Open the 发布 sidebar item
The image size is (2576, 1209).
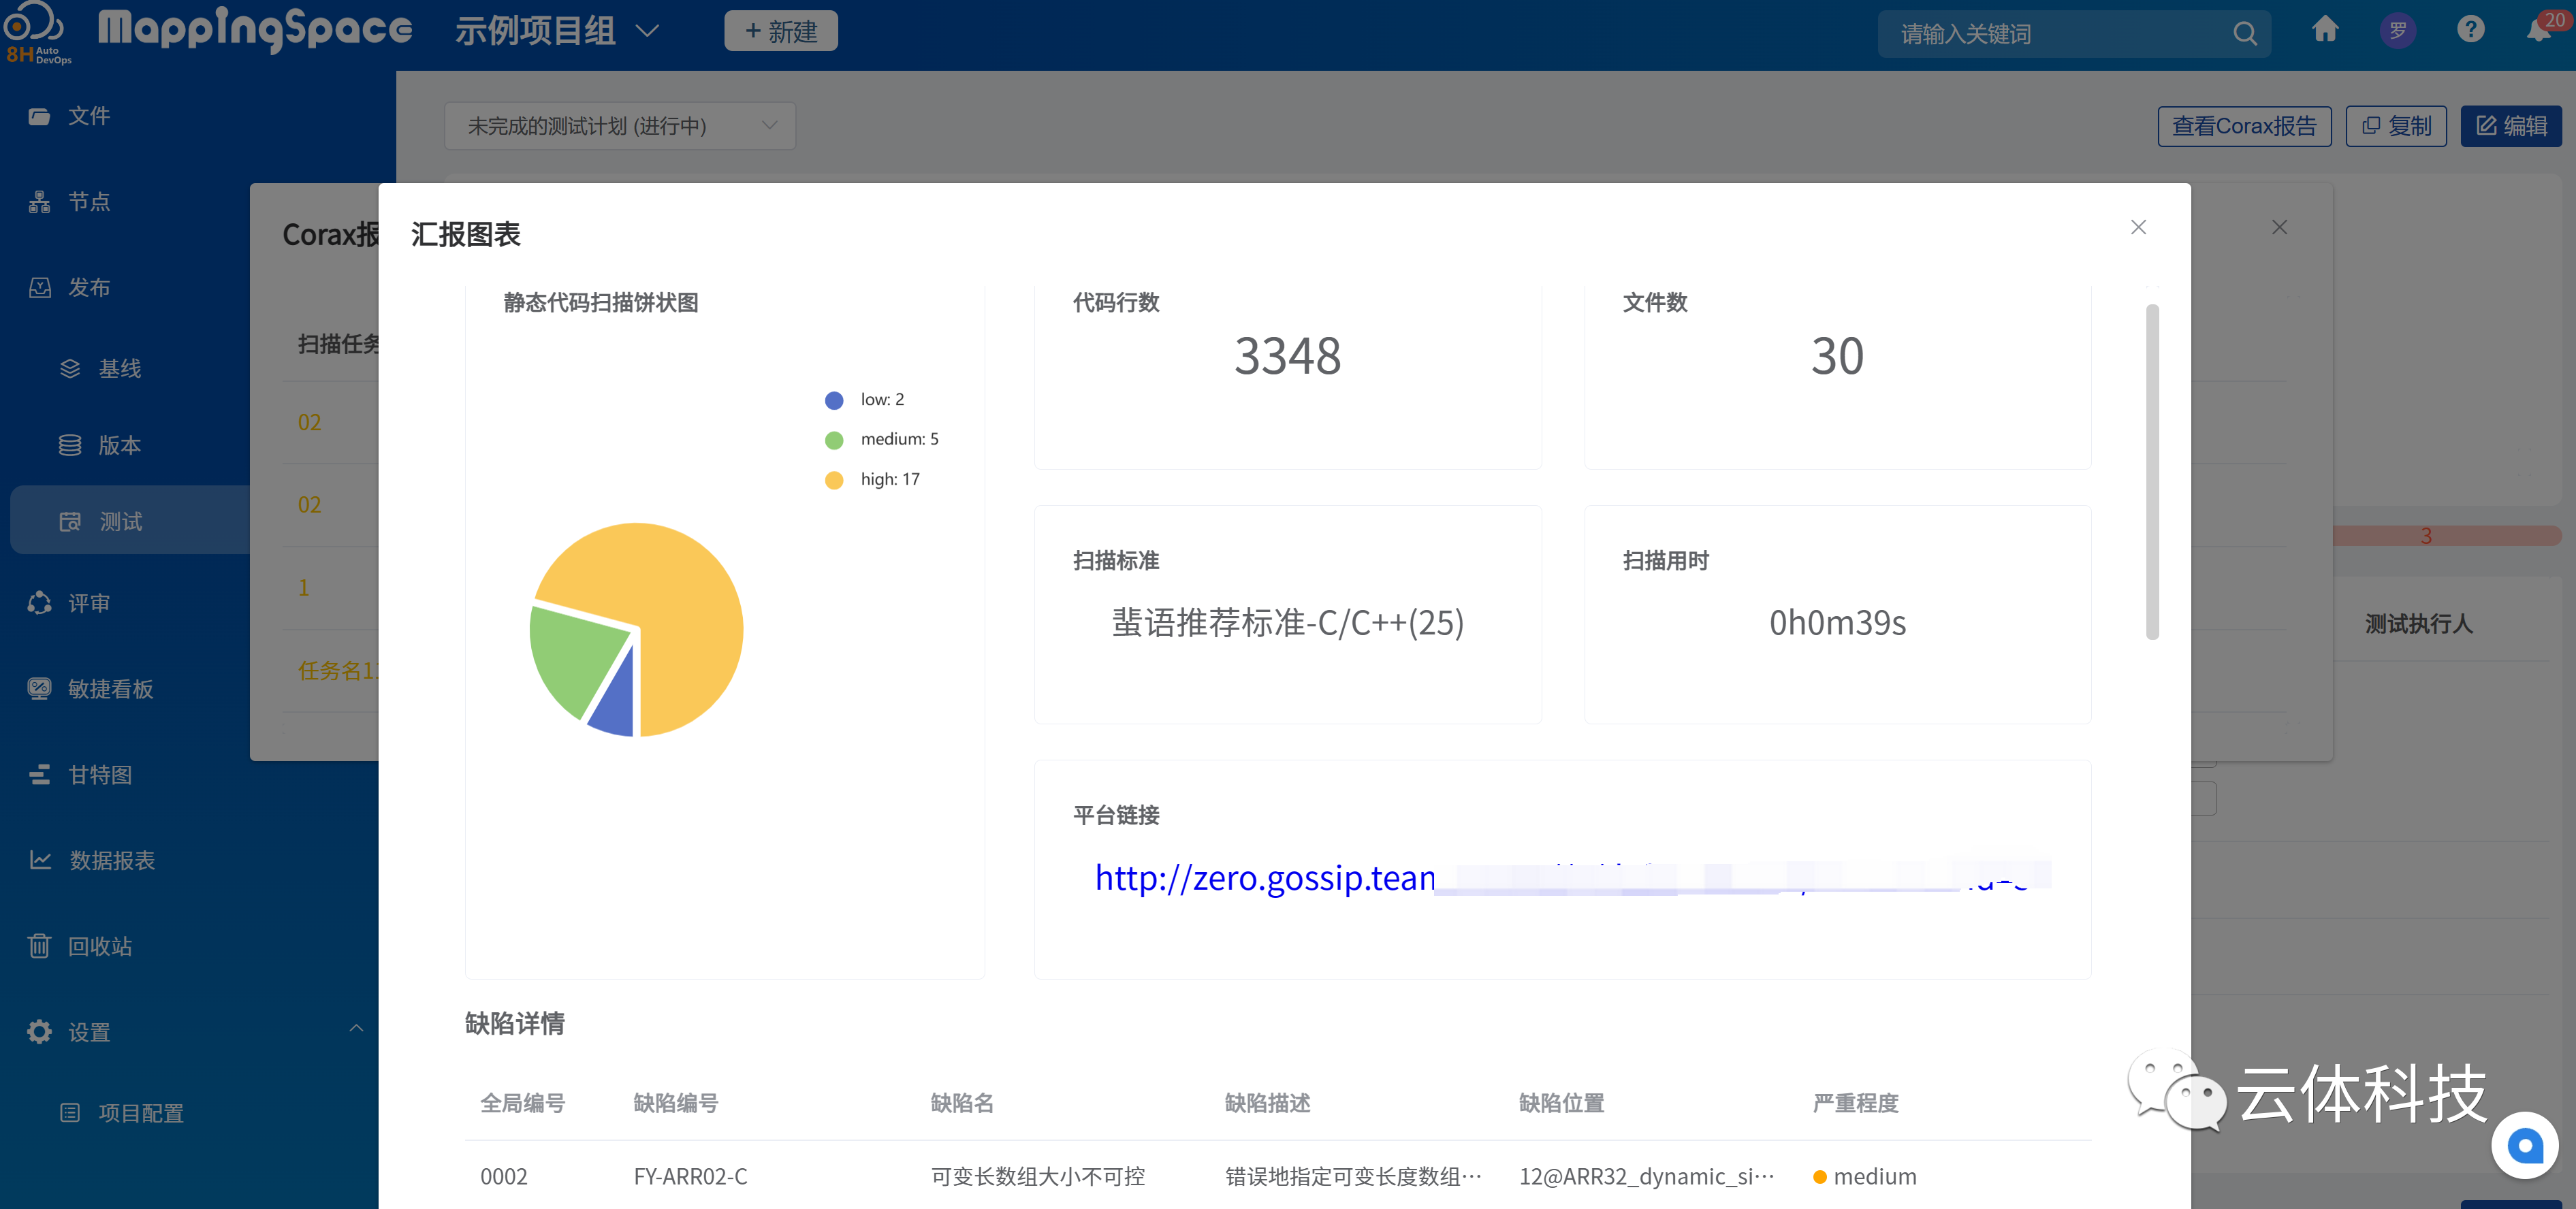[x=88, y=288]
